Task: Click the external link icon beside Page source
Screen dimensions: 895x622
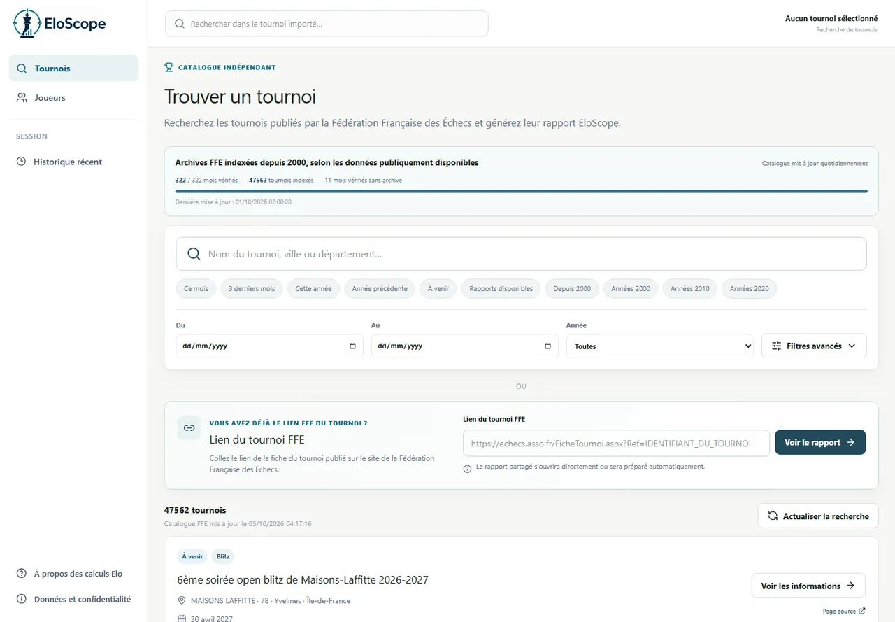Action: coord(861,611)
